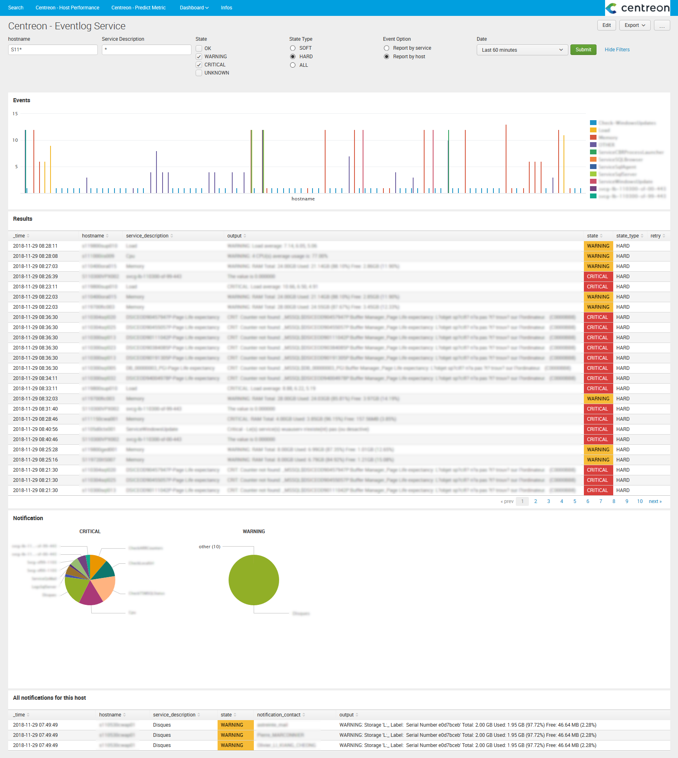The height and width of the screenshot is (758, 678).
Task: Select the ALL state type radio
Action: tap(293, 65)
